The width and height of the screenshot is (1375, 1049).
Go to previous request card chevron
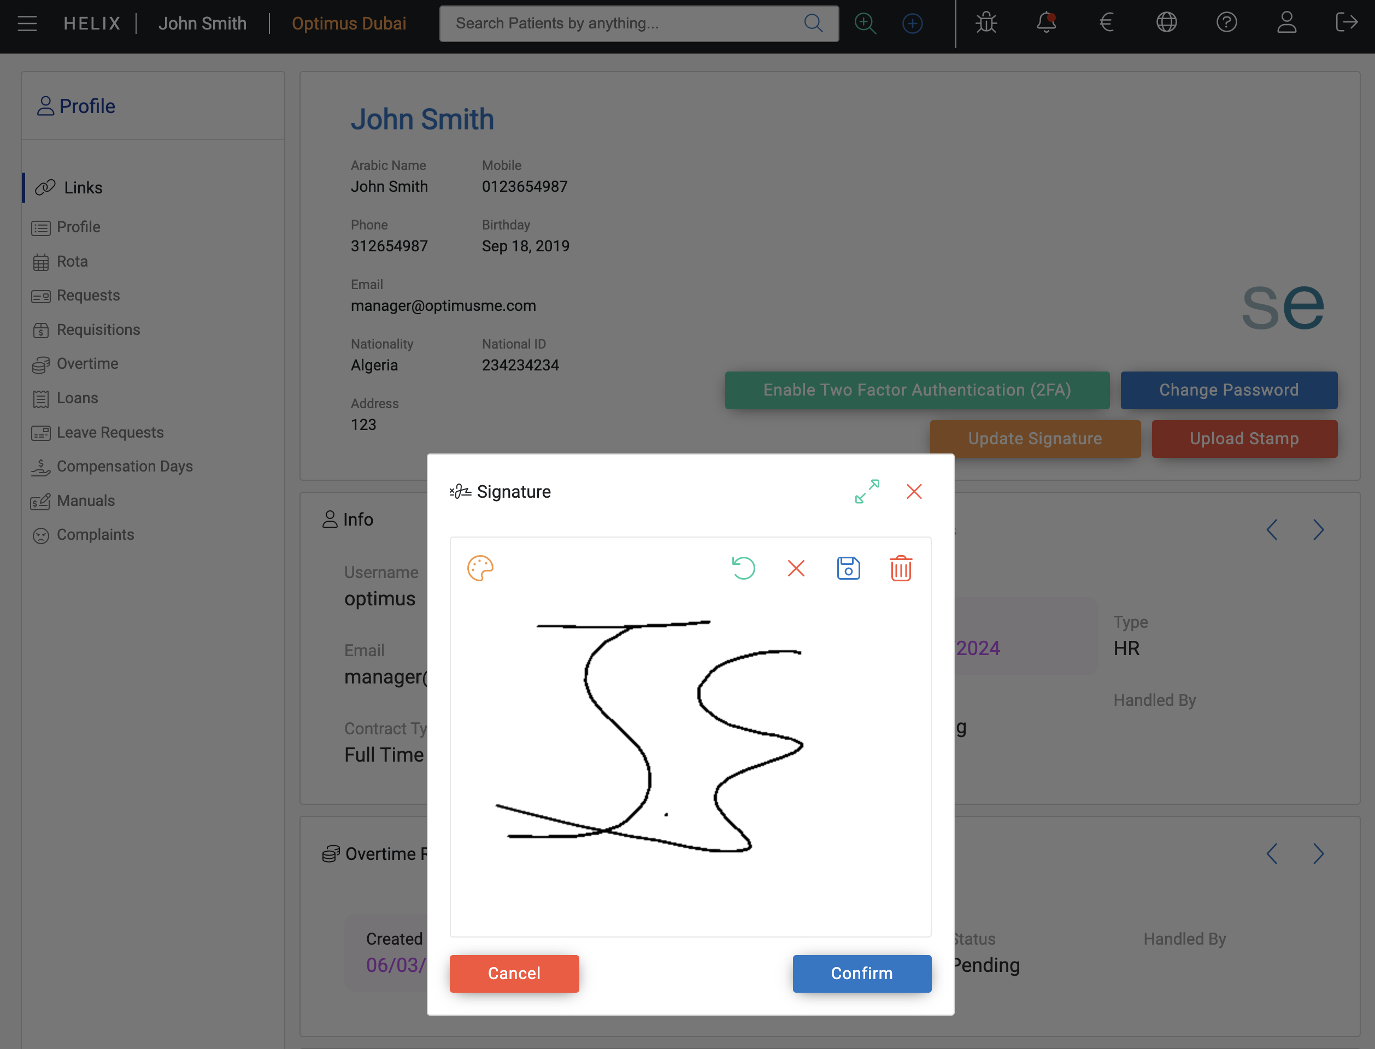[1272, 530]
